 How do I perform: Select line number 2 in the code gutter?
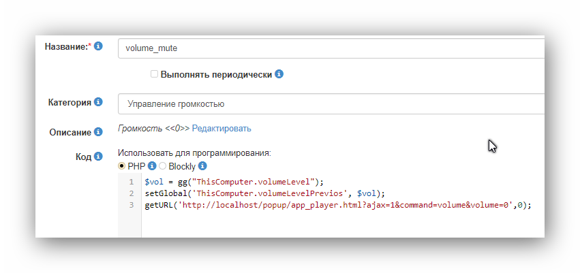(x=131, y=193)
